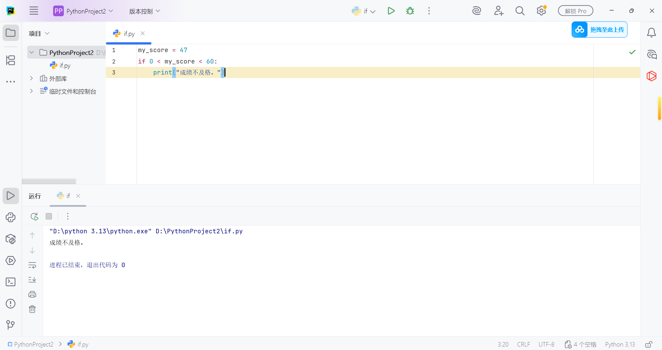
Task: Click the drag-here-to-upload cloud button
Action: pyautogui.click(x=599, y=30)
